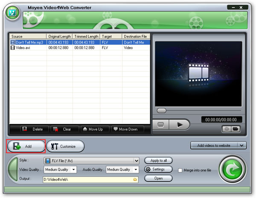This screenshot has width=256, height=198.
Task: Start conversion with the green convert button
Action: click(x=233, y=169)
